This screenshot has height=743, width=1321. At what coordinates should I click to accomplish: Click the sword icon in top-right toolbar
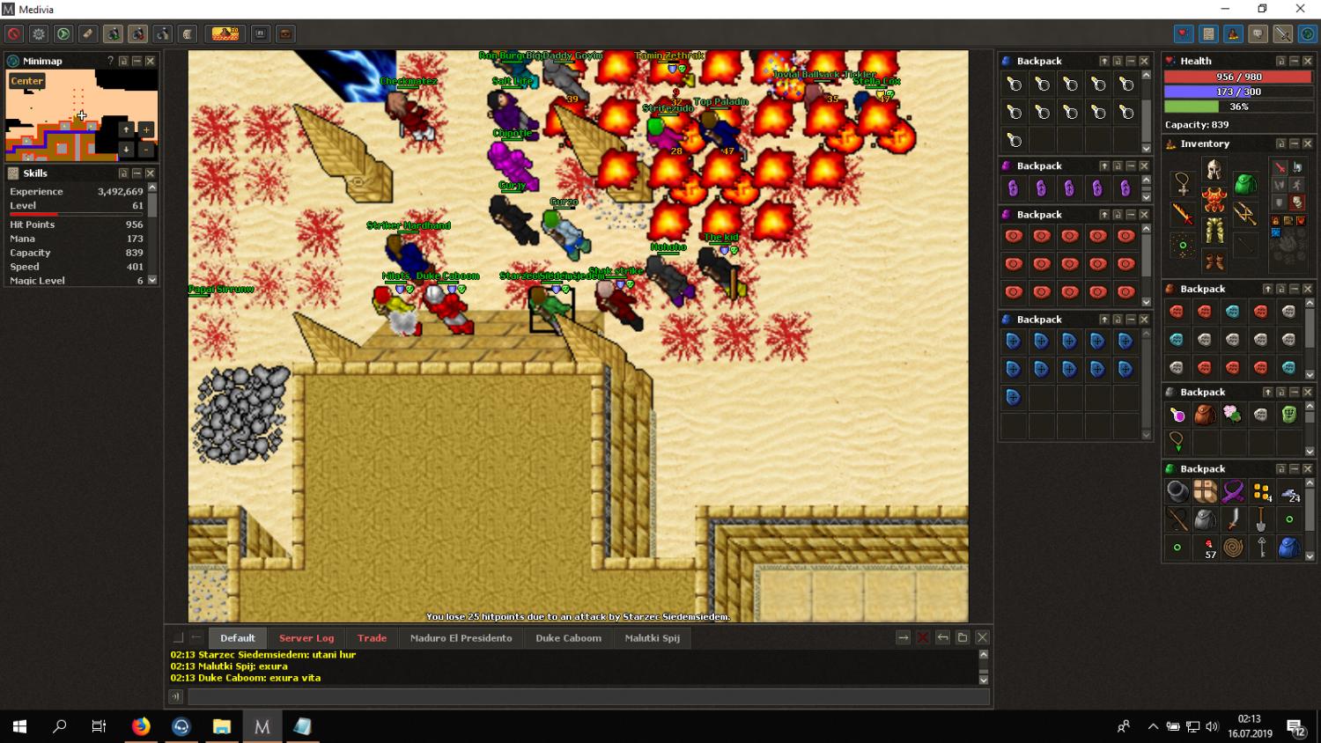tap(1282, 34)
